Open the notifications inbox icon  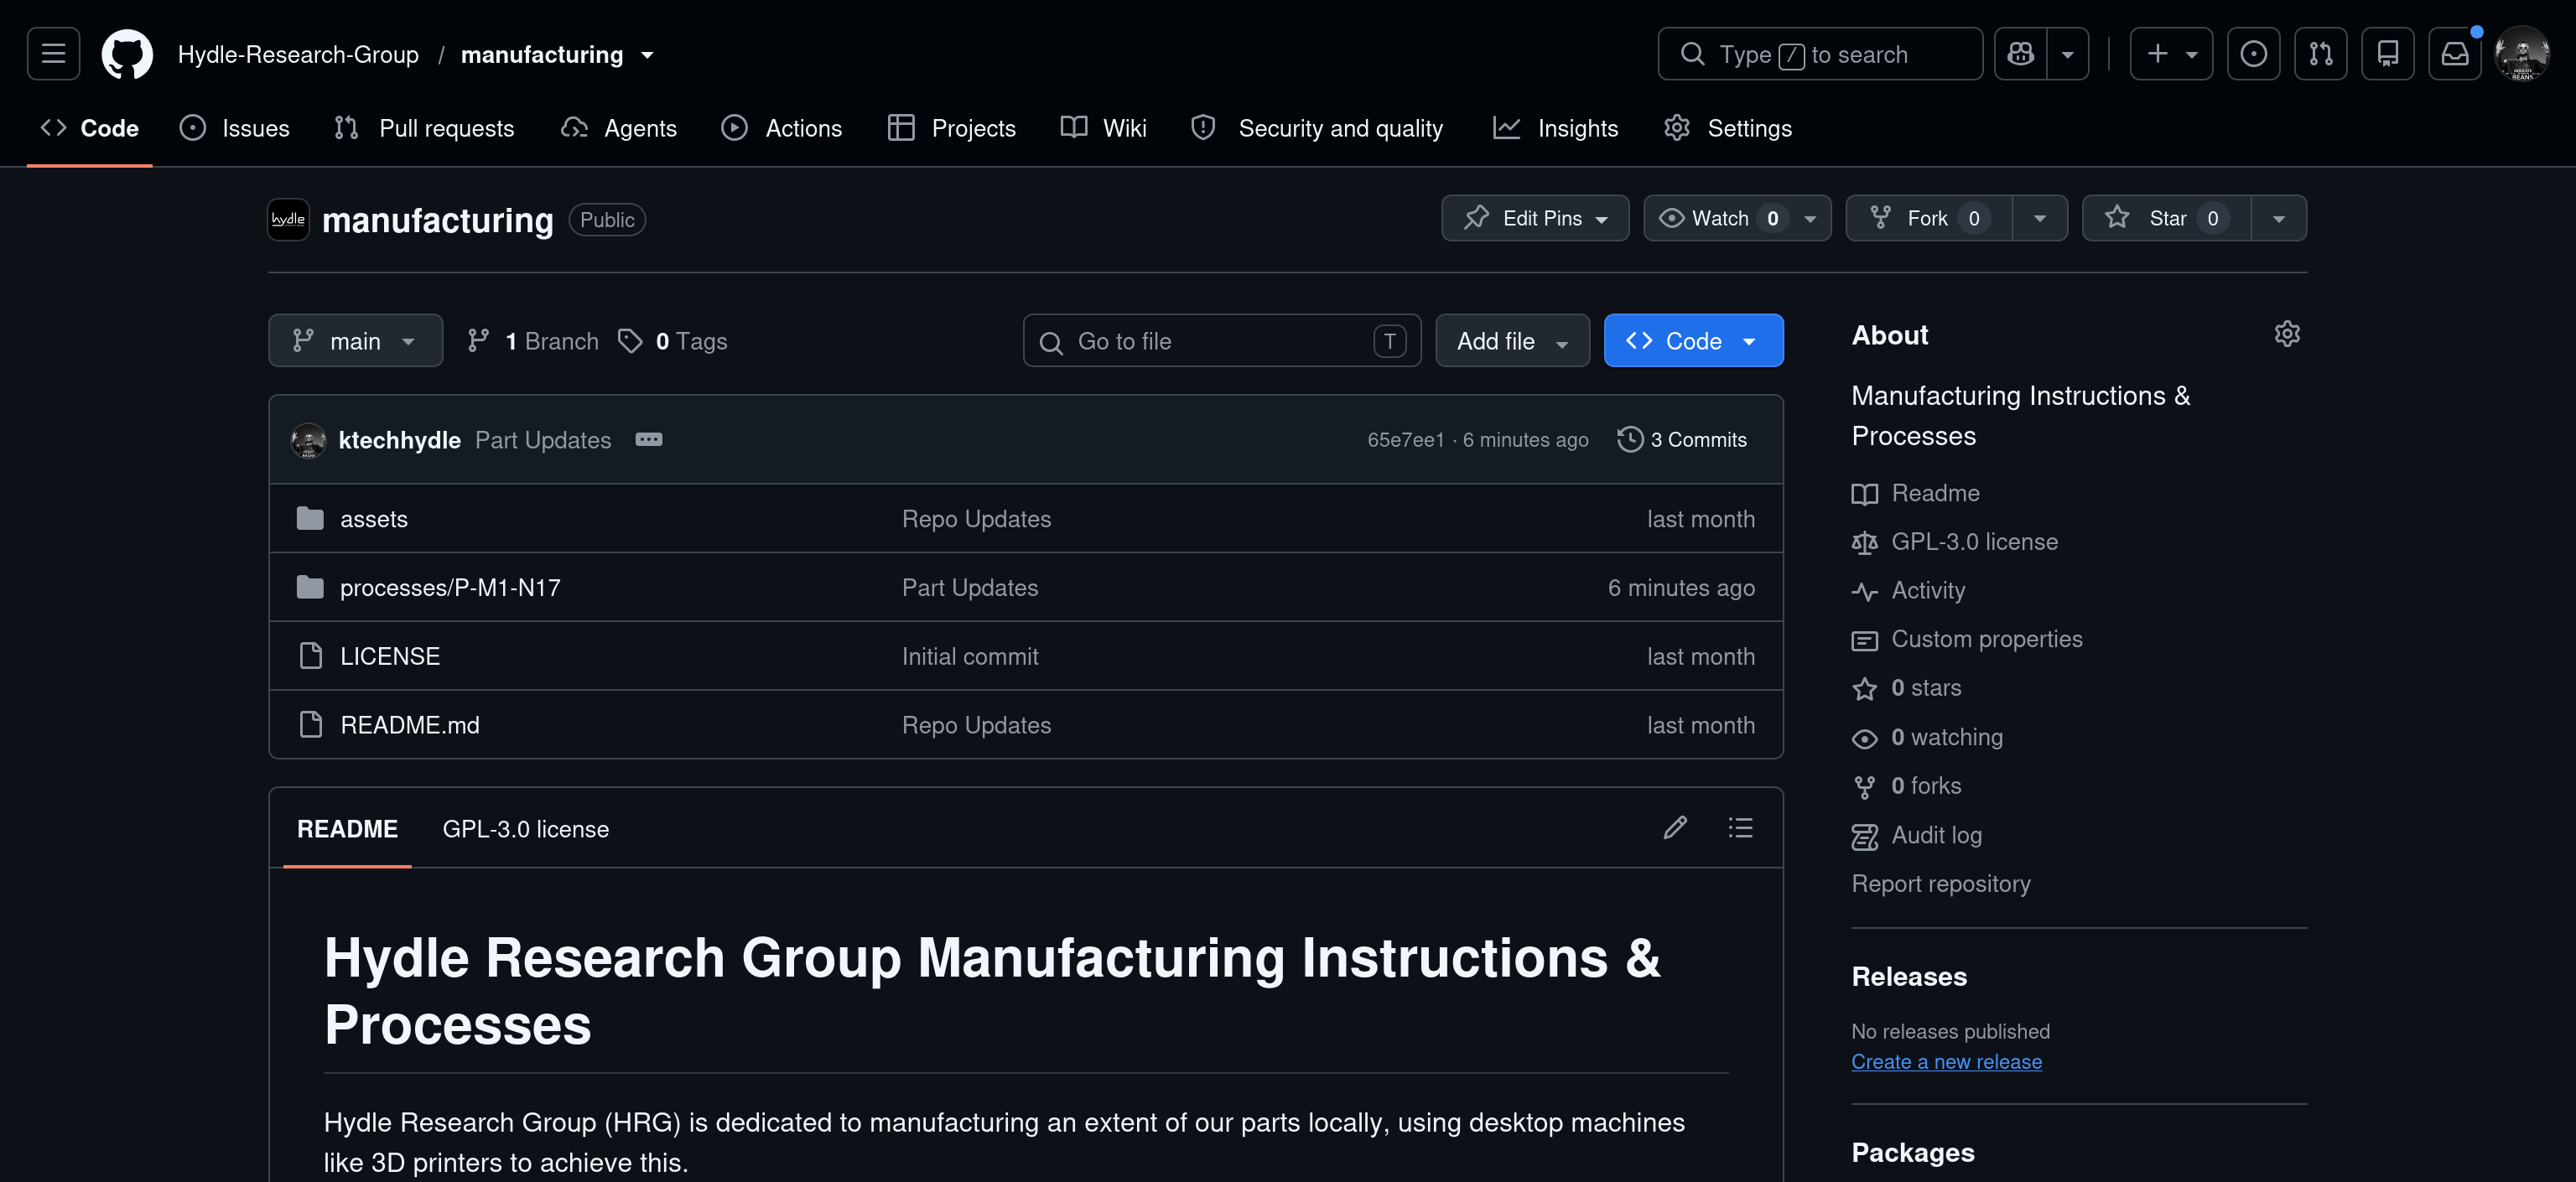point(2454,53)
